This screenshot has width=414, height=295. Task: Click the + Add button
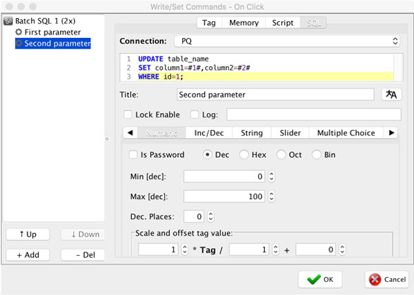pyautogui.click(x=28, y=255)
